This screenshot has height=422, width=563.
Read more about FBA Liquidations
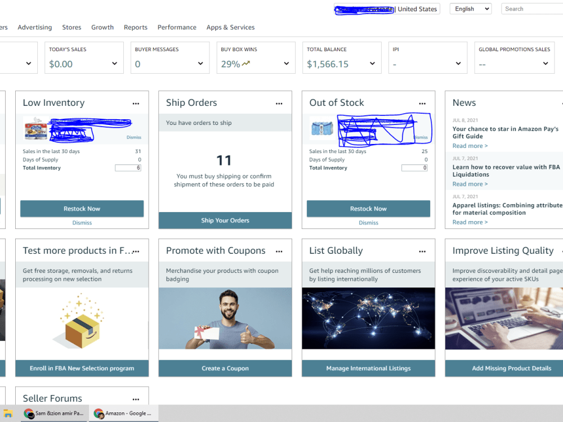click(x=470, y=184)
